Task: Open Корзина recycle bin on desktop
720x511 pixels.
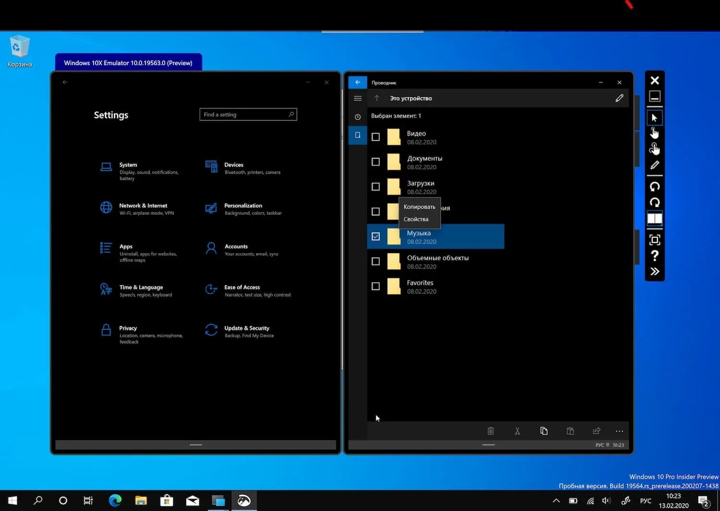Action: pos(20,51)
